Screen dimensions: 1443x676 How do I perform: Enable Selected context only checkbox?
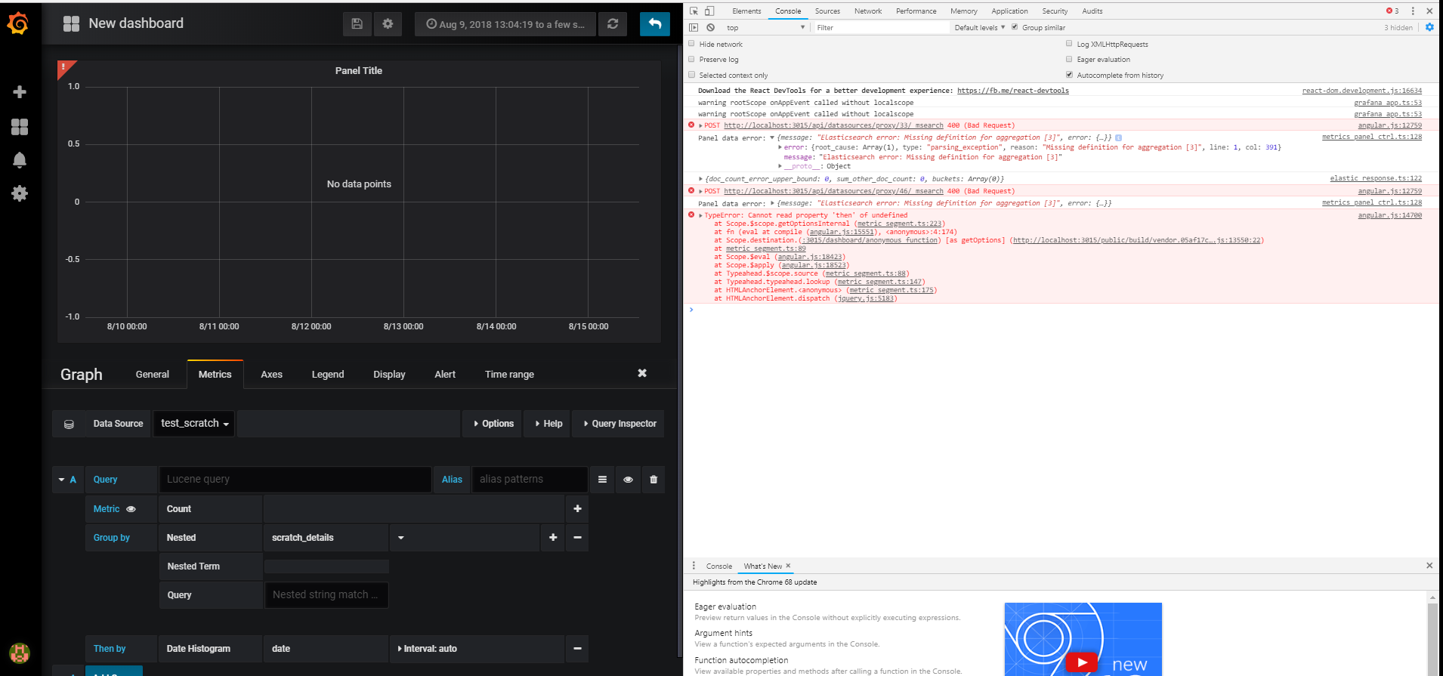pyautogui.click(x=691, y=75)
